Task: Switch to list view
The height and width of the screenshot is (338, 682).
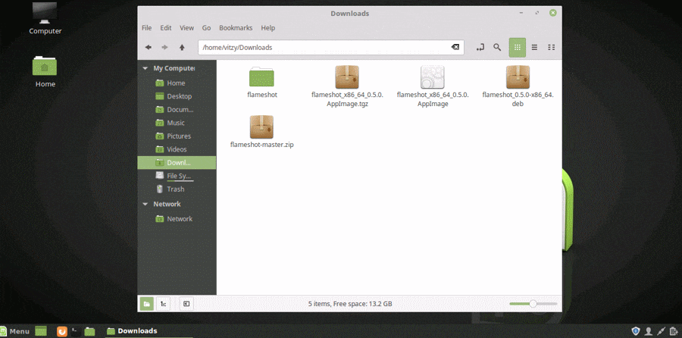Action: coord(534,48)
